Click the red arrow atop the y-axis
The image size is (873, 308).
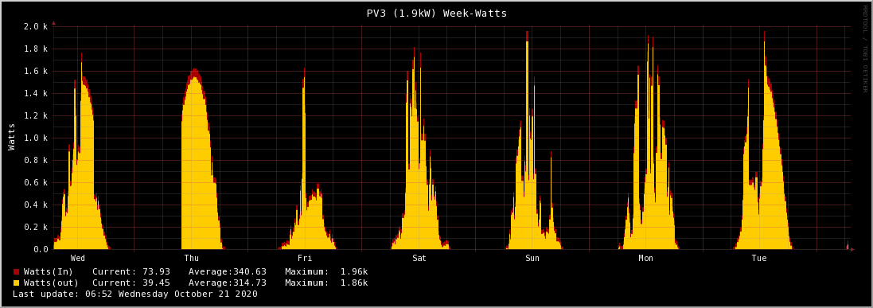pyautogui.click(x=53, y=23)
